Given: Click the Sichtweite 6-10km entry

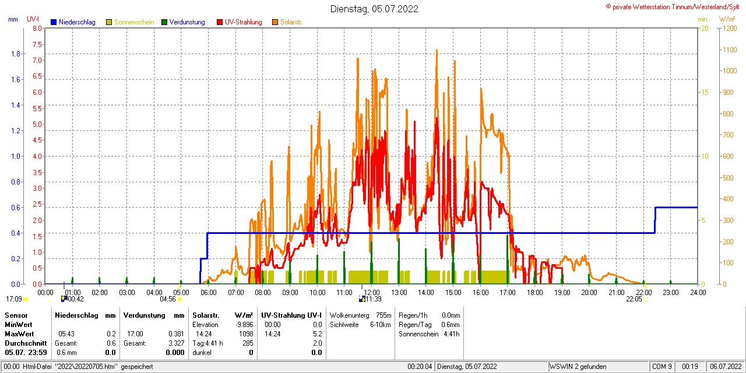Looking at the screenshot, I should click(x=360, y=324).
